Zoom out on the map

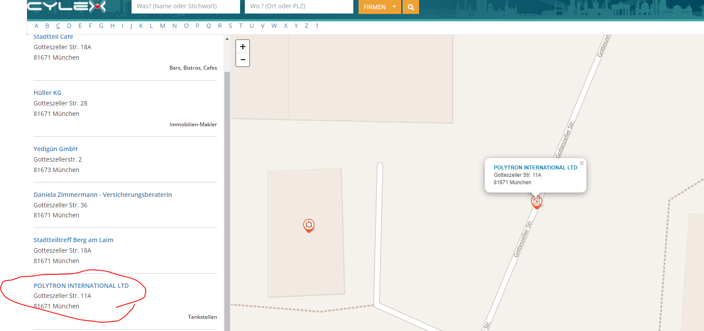coord(243,60)
